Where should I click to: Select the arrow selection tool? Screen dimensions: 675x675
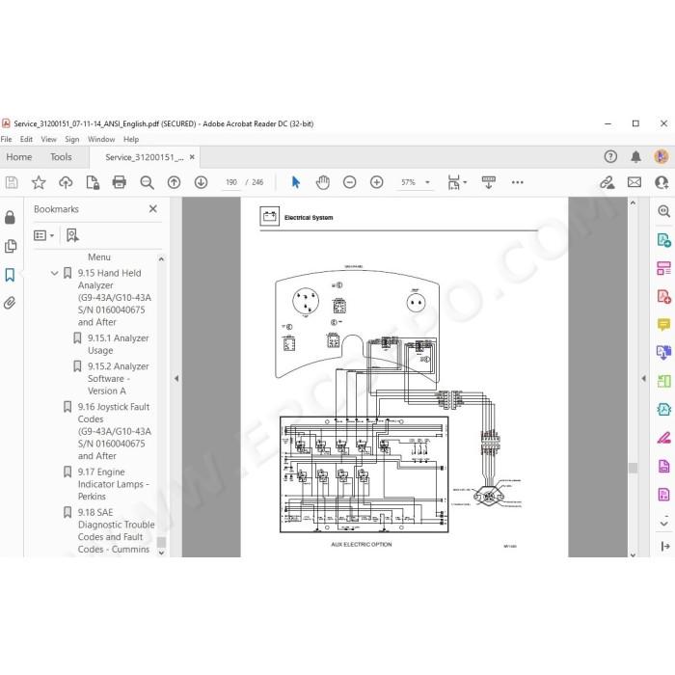click(296, 182)
